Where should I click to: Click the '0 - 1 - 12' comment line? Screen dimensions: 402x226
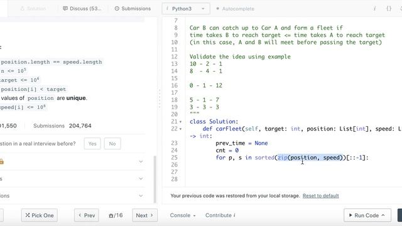tap(206, 85)
